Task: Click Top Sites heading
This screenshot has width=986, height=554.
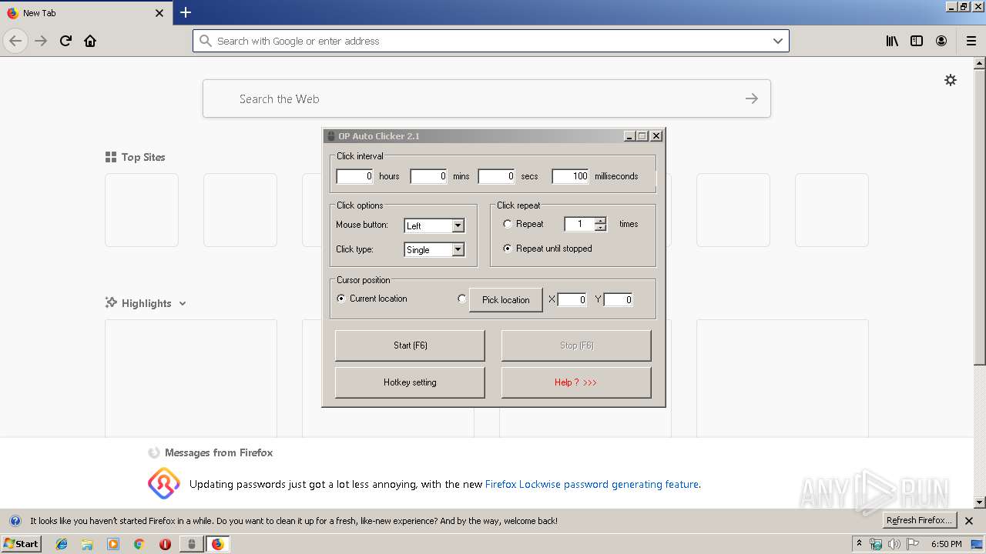Action: pos(143,157)
